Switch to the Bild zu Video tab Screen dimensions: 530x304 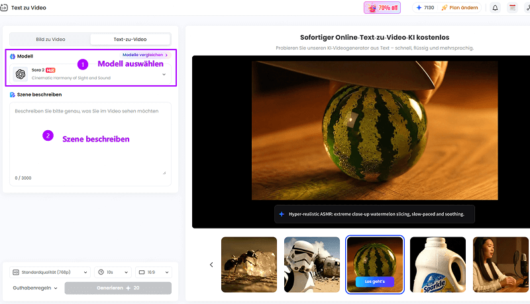50,40
